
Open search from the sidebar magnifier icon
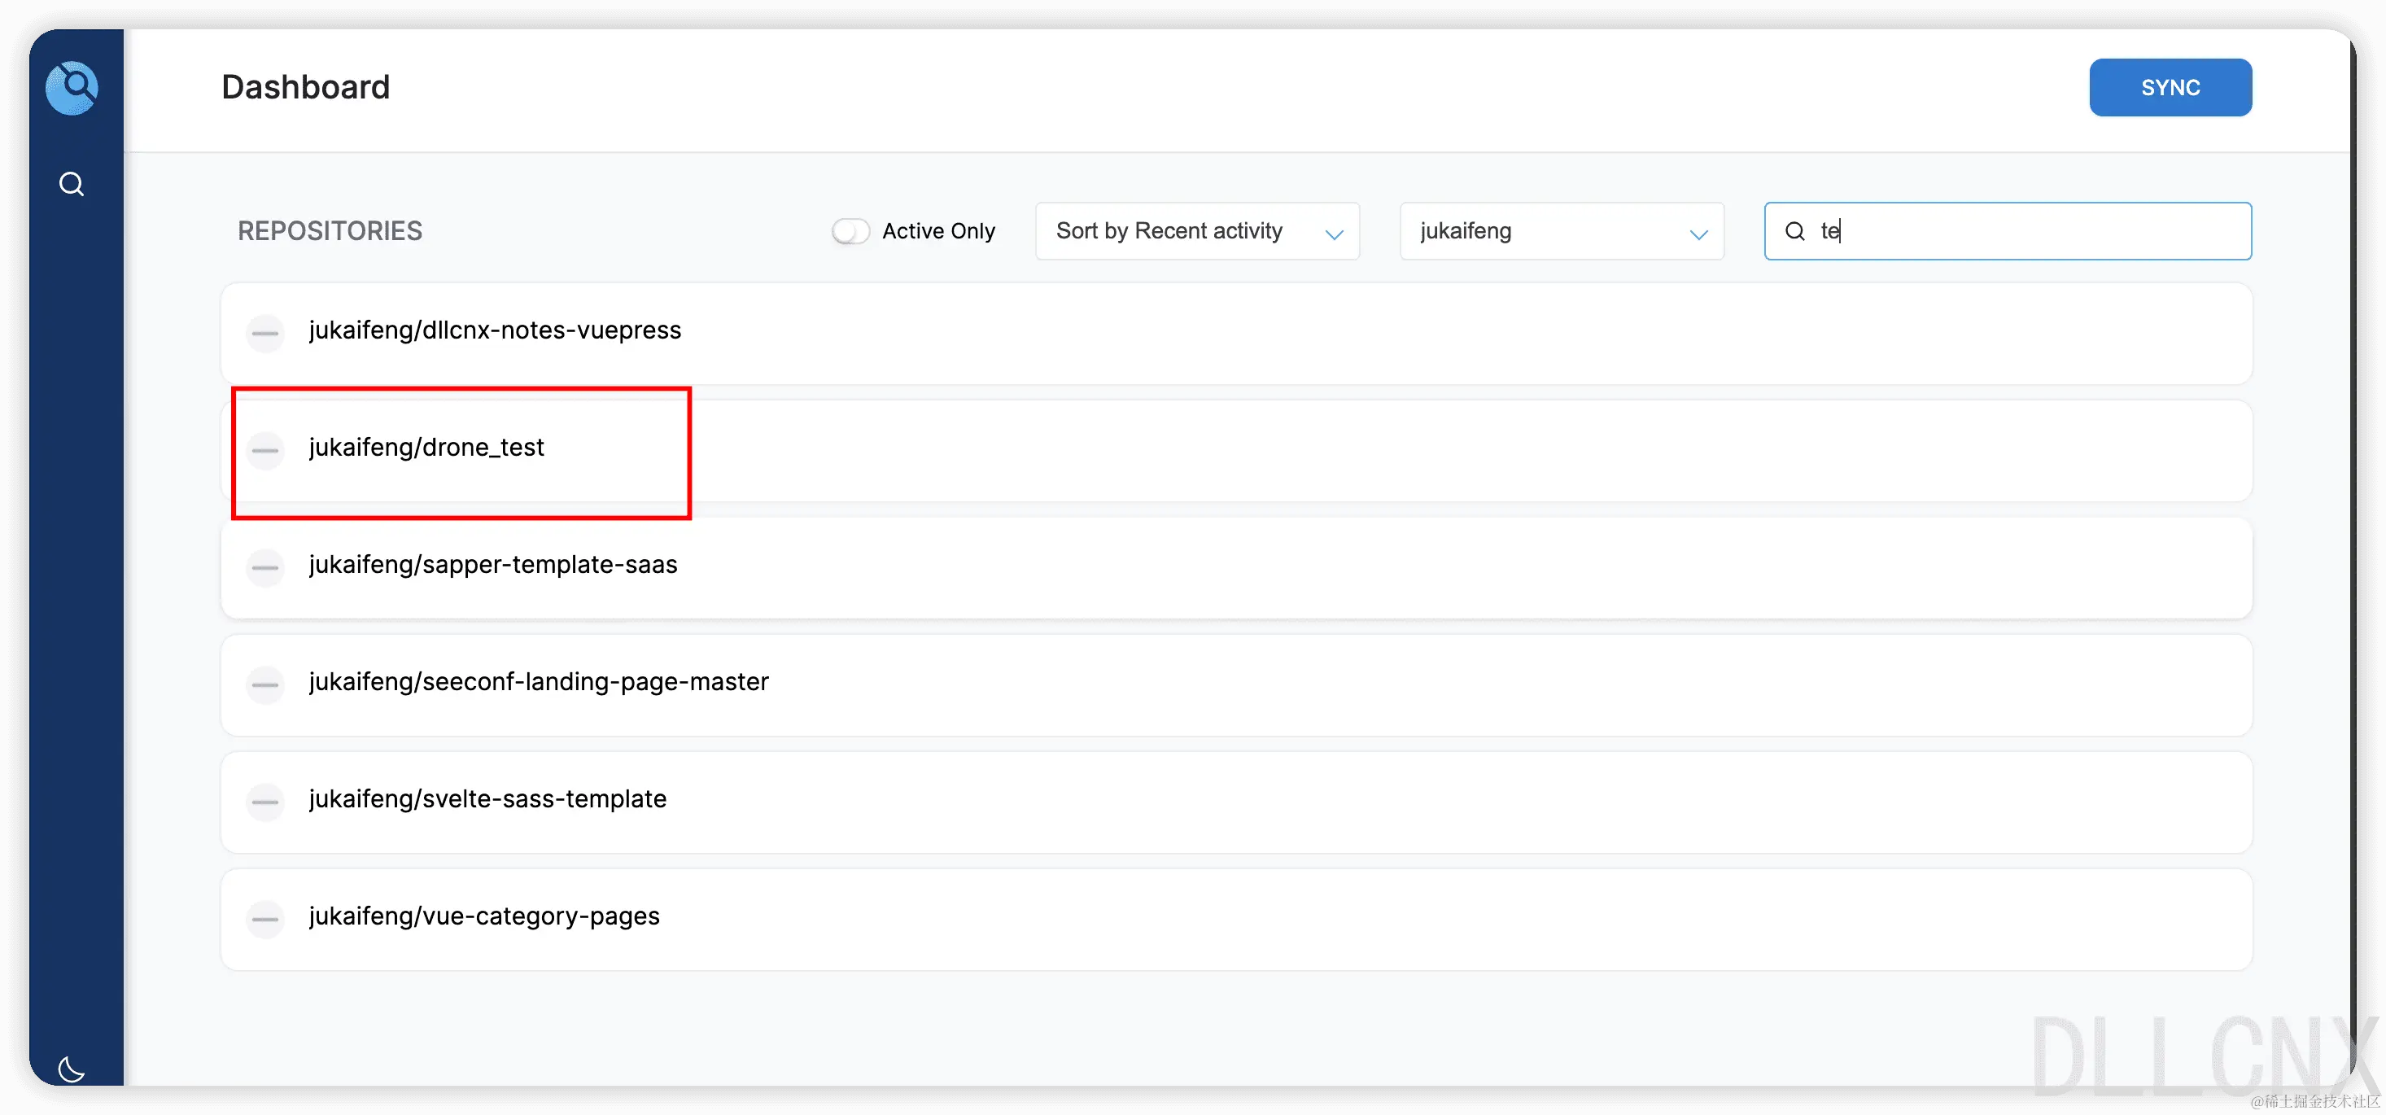click(72, 183)
